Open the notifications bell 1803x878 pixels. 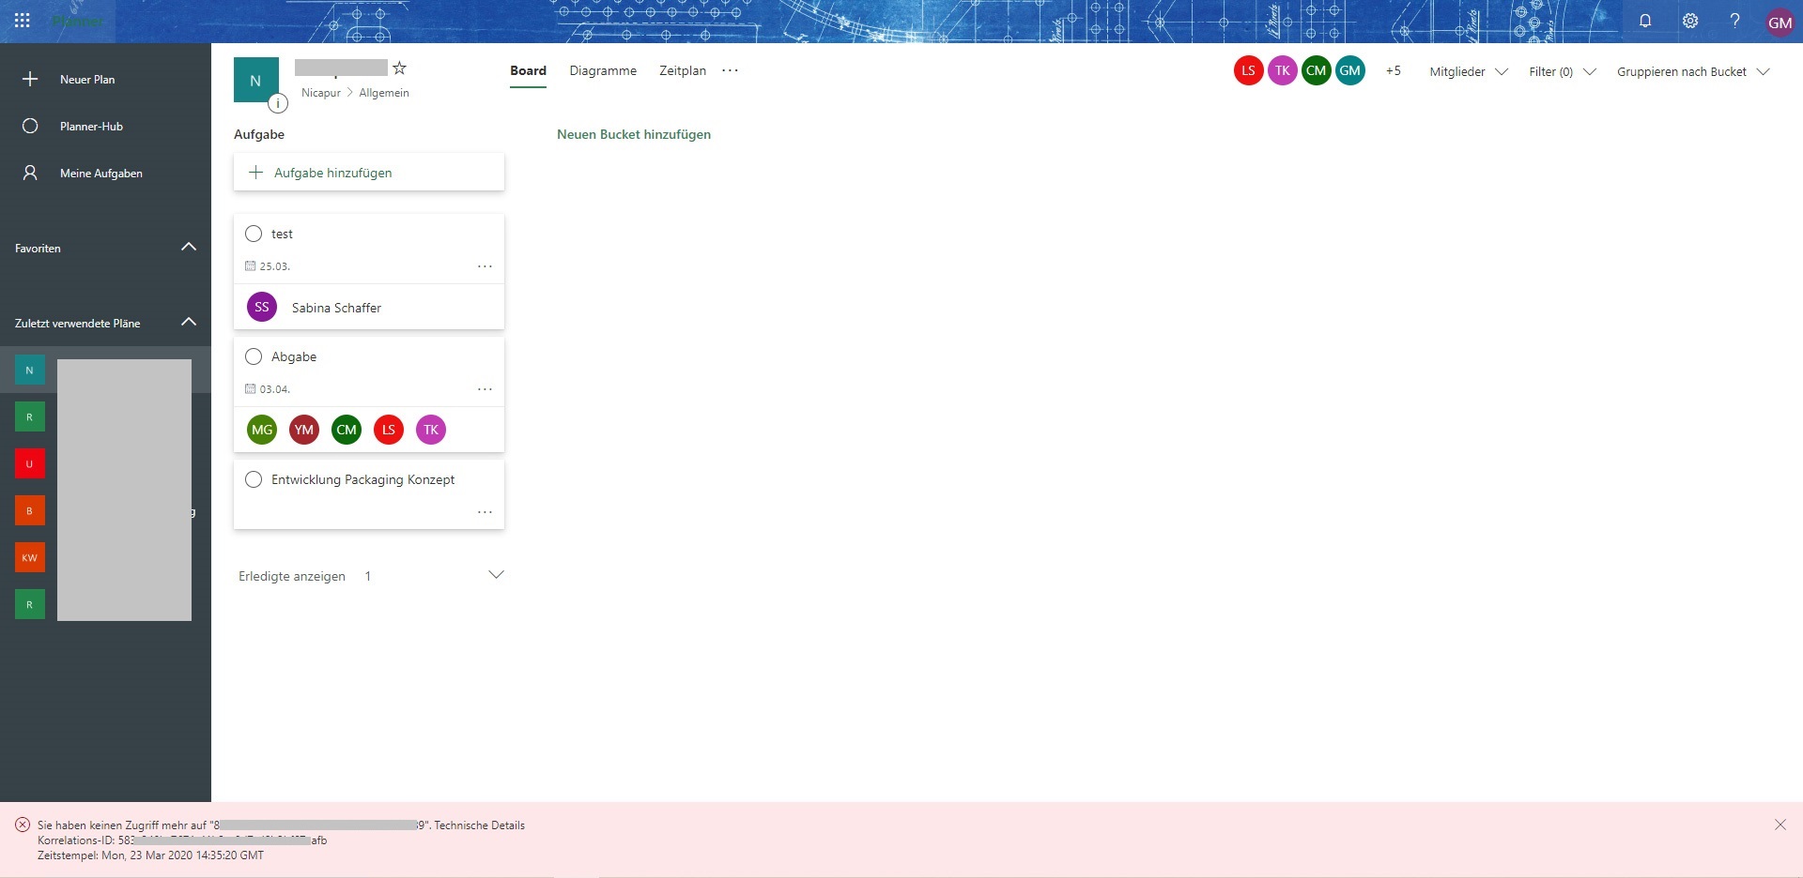(1645, 21)
